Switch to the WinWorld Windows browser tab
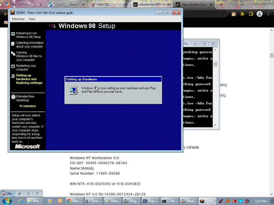Image resolution: width=274 pixels, height=205 pixels. click(x=151, y=5)
